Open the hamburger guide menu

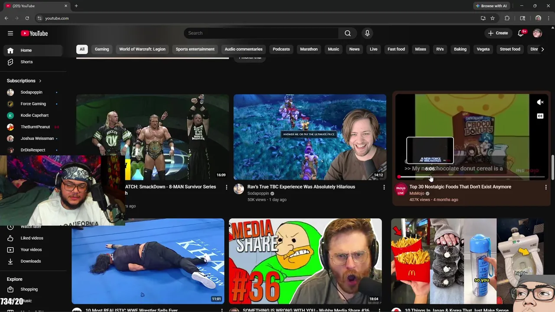(10, 33)
